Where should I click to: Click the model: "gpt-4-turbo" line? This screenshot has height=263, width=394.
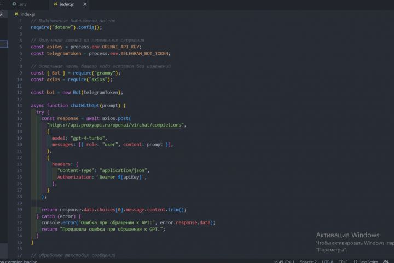coord(79,138)
